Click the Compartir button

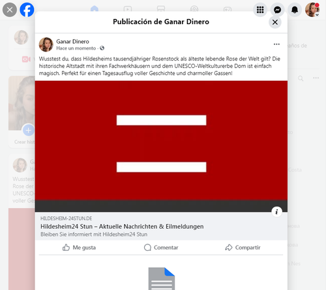[x=243, y=248]
